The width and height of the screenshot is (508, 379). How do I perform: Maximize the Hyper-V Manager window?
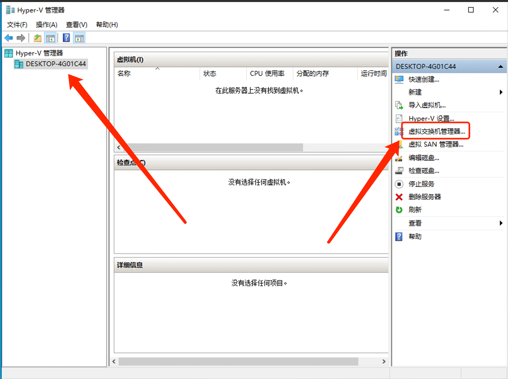tap(471, 10)
